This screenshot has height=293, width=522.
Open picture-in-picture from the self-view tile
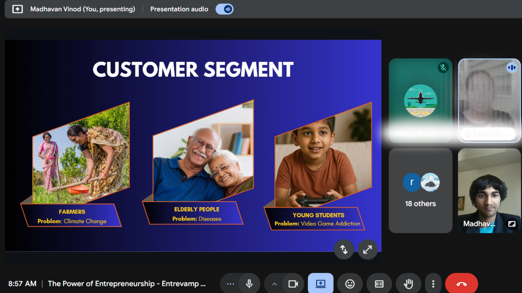[x=512, y=224]
